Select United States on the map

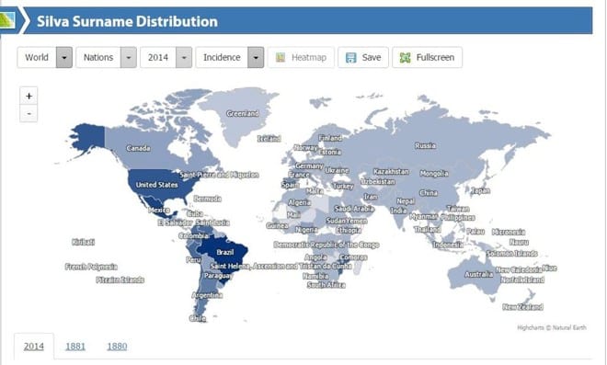[156, 185]
